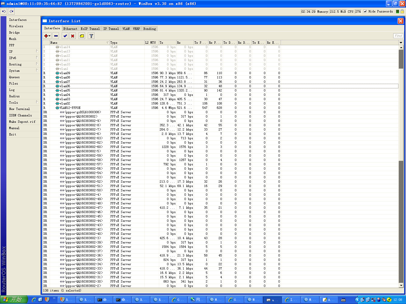
Task: Open ISDN Channels in sidebar
Action: [24, 115]
